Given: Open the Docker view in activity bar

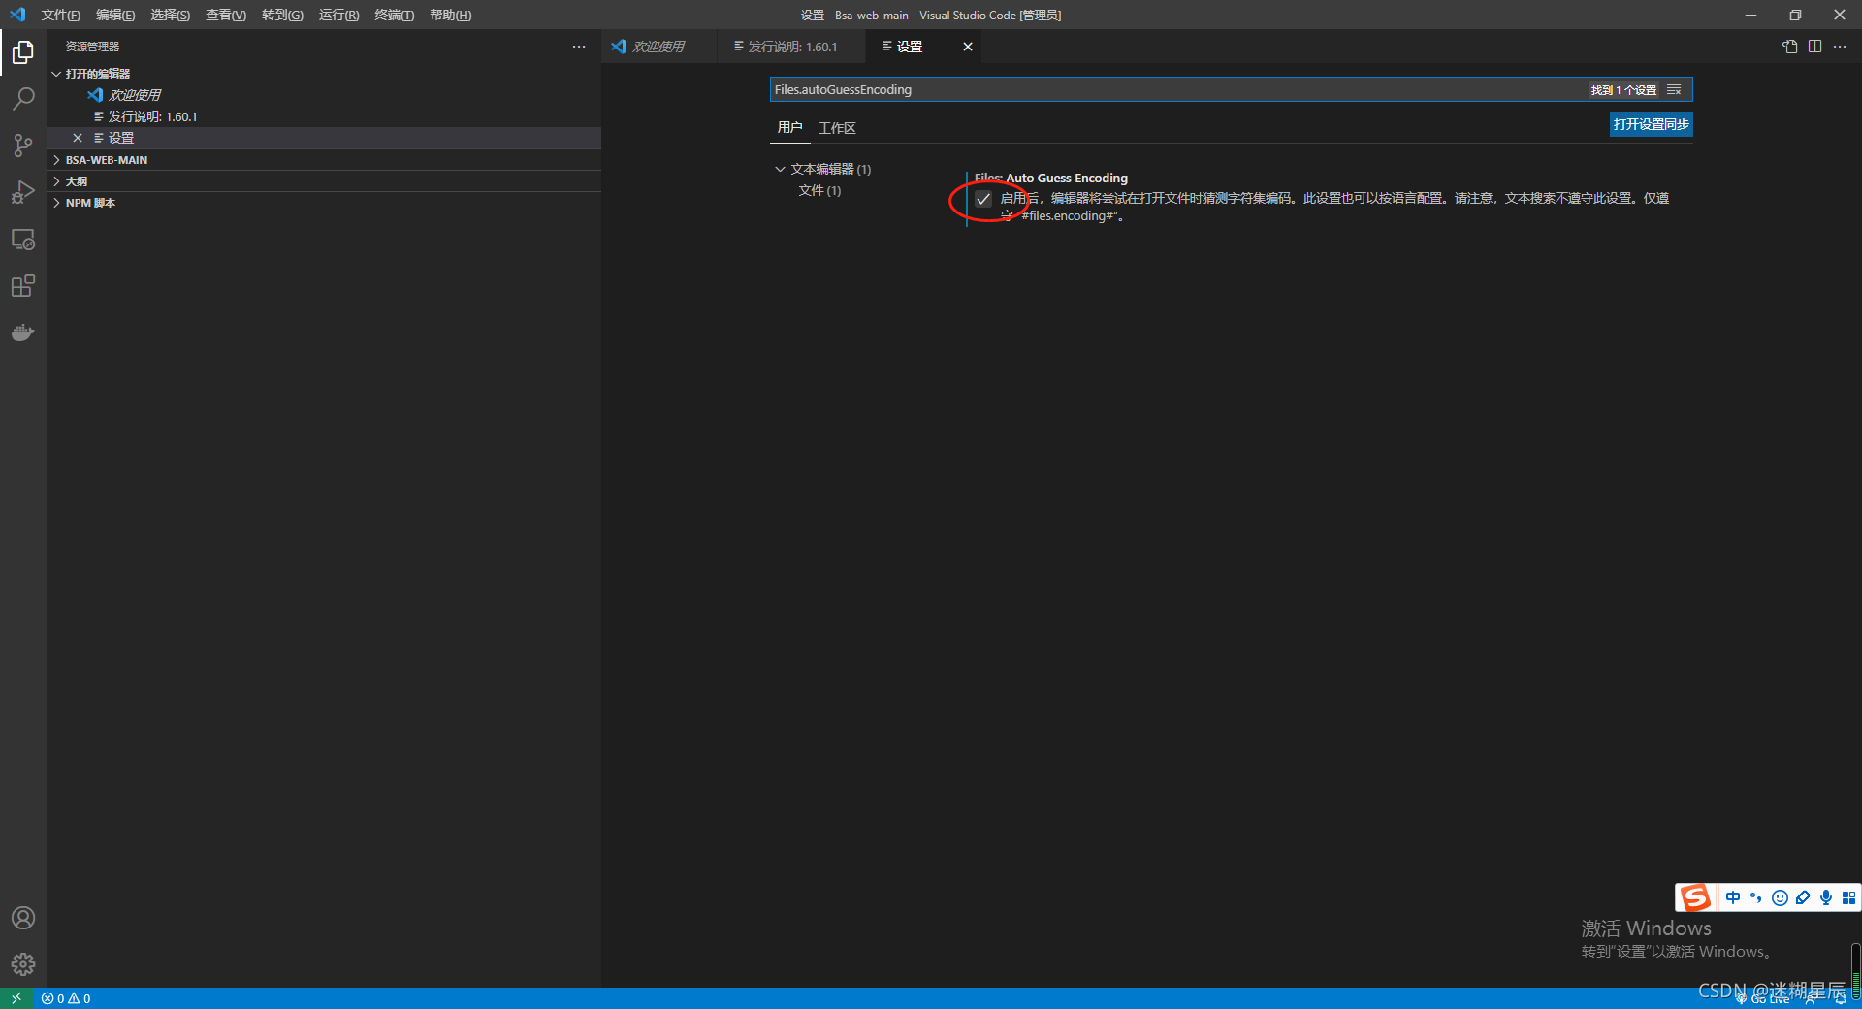Looking at the screenshot, I should [x=23, y=332].
